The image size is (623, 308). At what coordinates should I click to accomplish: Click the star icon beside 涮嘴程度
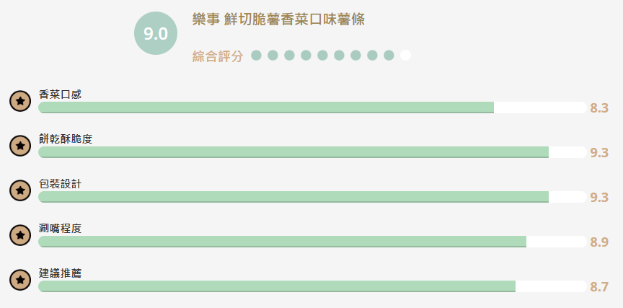[x=20, y=235]
